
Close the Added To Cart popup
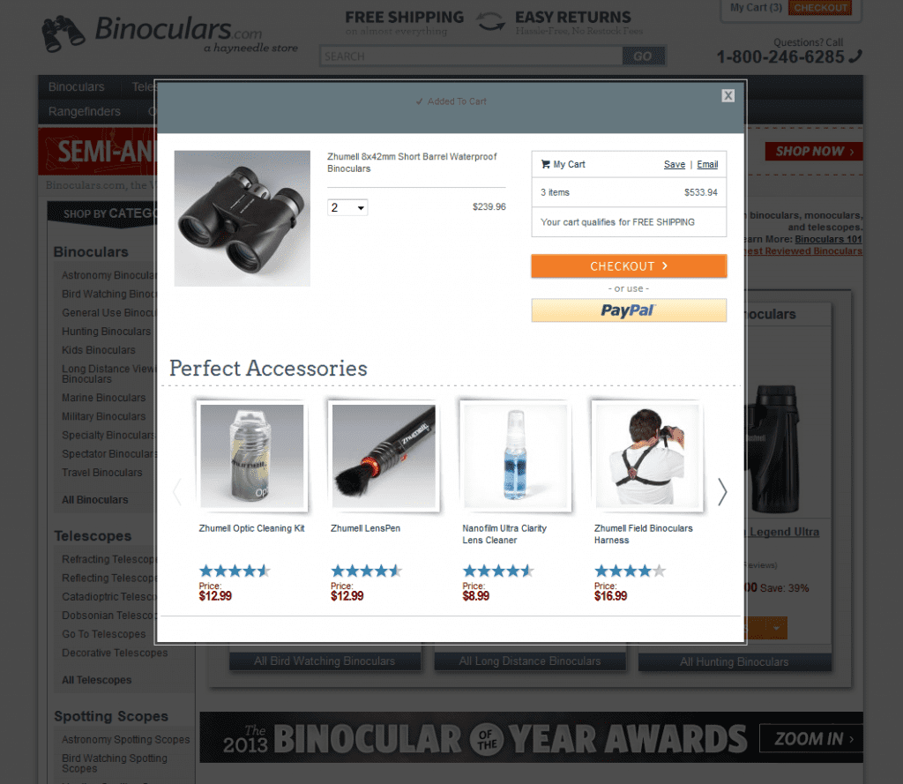[x=728, y=95]
